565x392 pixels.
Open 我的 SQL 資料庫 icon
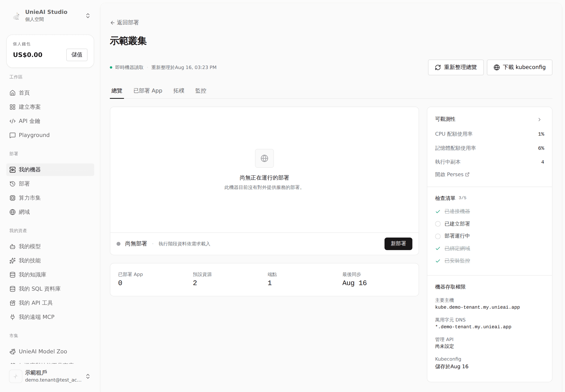13,289
